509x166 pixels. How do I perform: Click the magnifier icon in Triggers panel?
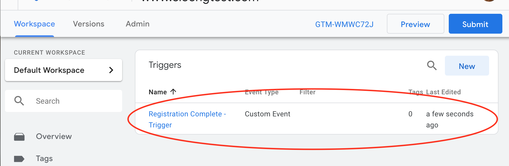432,66
